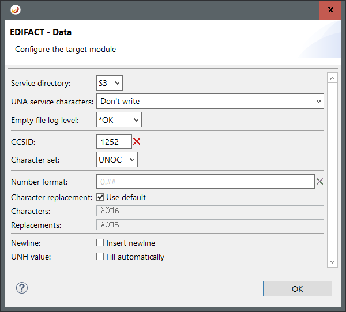Expand the UNA service characters dropdown
Viewport: 346px width, 312px height.
[210, 101]
